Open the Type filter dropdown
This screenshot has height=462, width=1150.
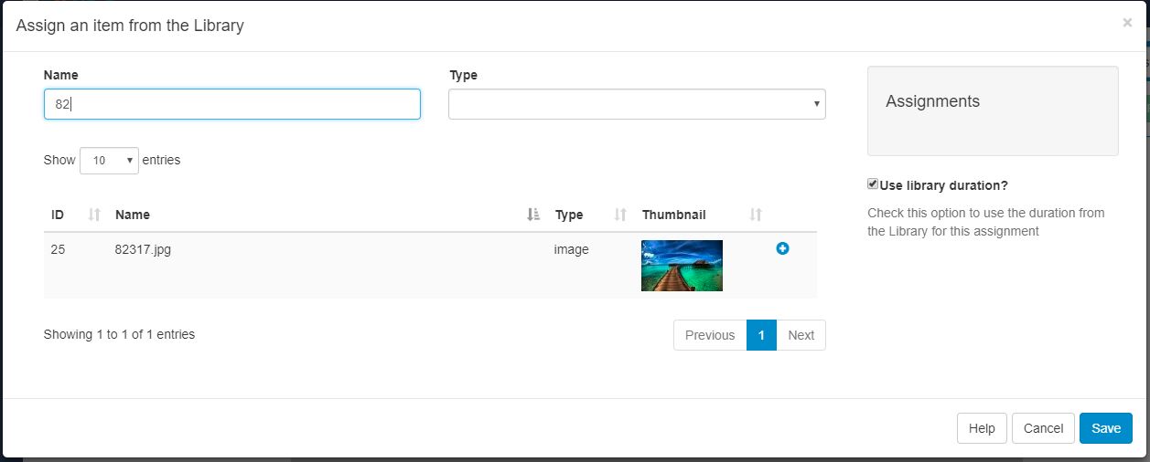click(637, 104)
